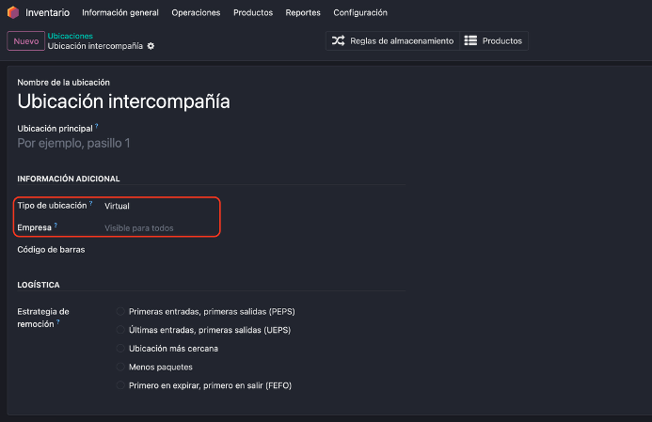Show help tooltip for Ubicación principal

[96, 125]
